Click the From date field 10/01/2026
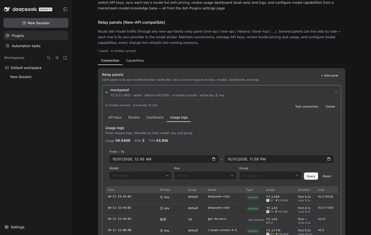The height and width of the screenshot is (235, 371). 164,159
